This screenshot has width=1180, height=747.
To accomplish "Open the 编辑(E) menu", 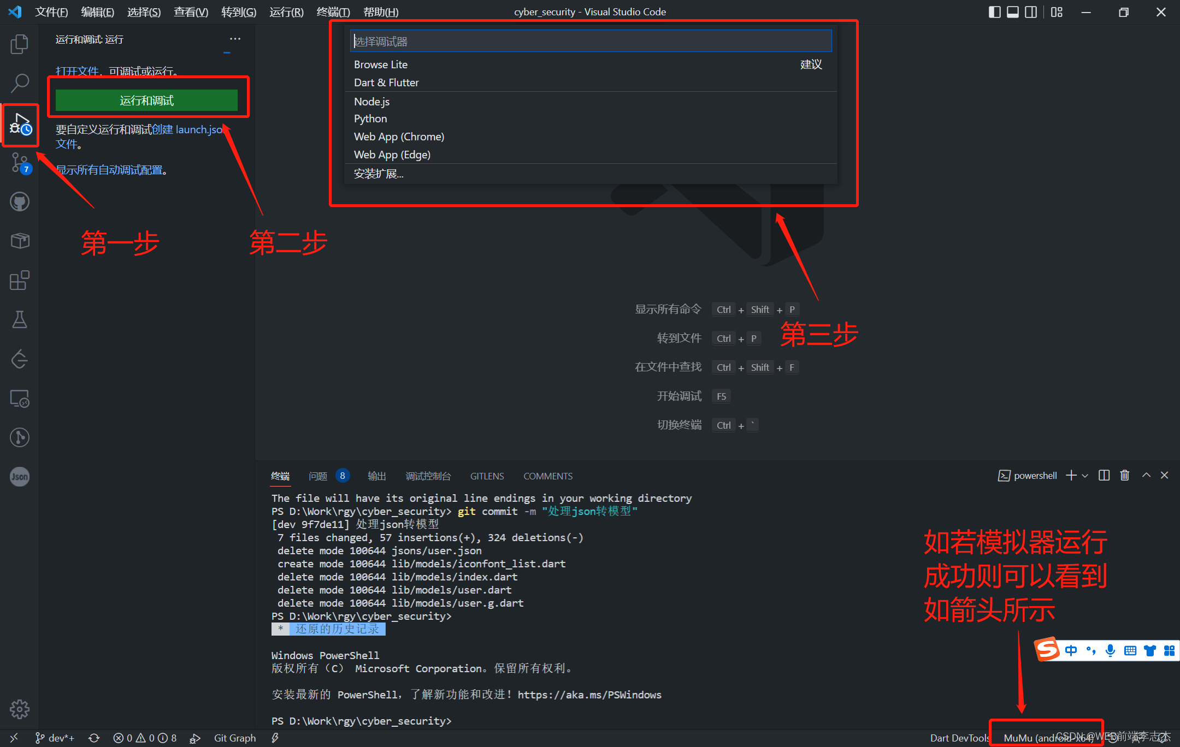I will click(x=97, y=11).
